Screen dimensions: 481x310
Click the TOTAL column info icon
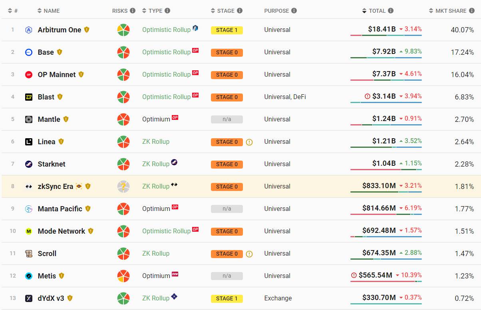coord(391,11)
